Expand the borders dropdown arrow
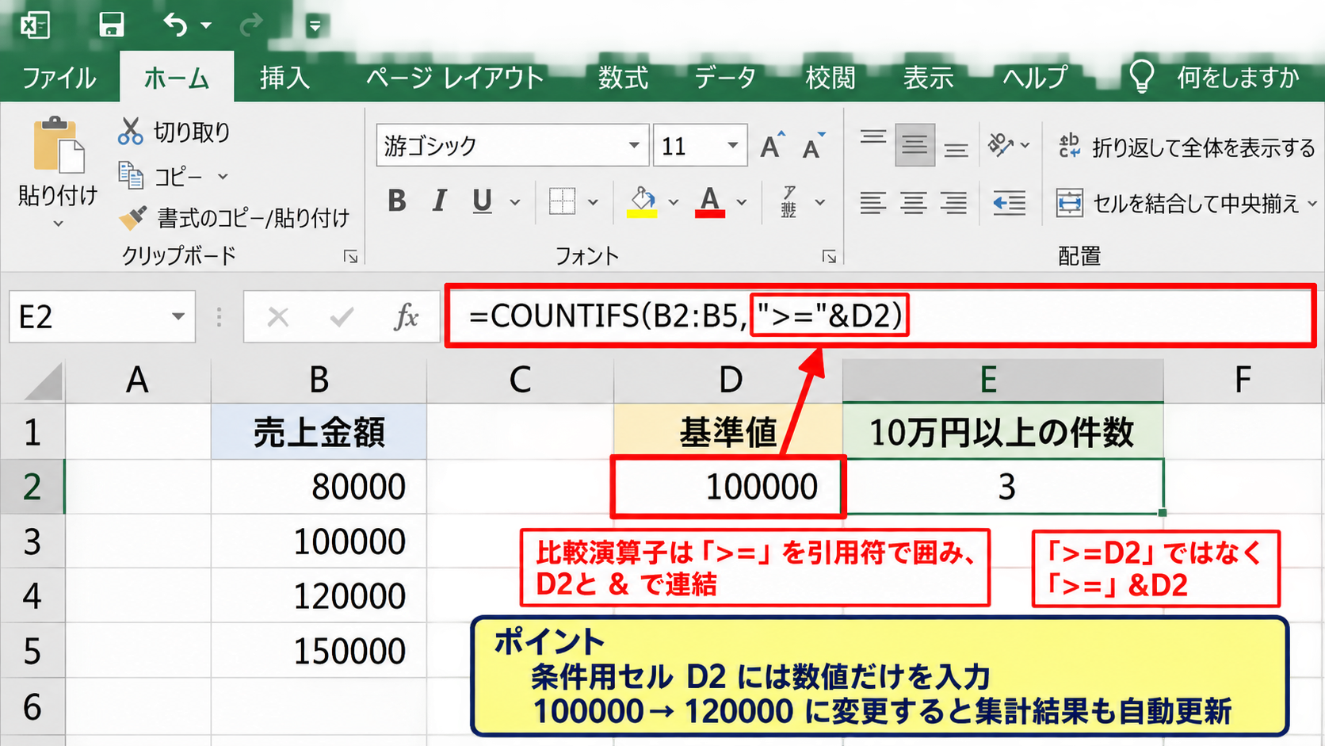 (593, 203)
